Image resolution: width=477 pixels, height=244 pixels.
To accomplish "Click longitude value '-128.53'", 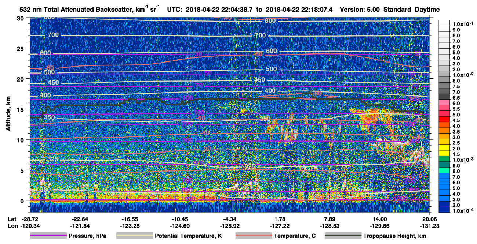I will 329,226.
